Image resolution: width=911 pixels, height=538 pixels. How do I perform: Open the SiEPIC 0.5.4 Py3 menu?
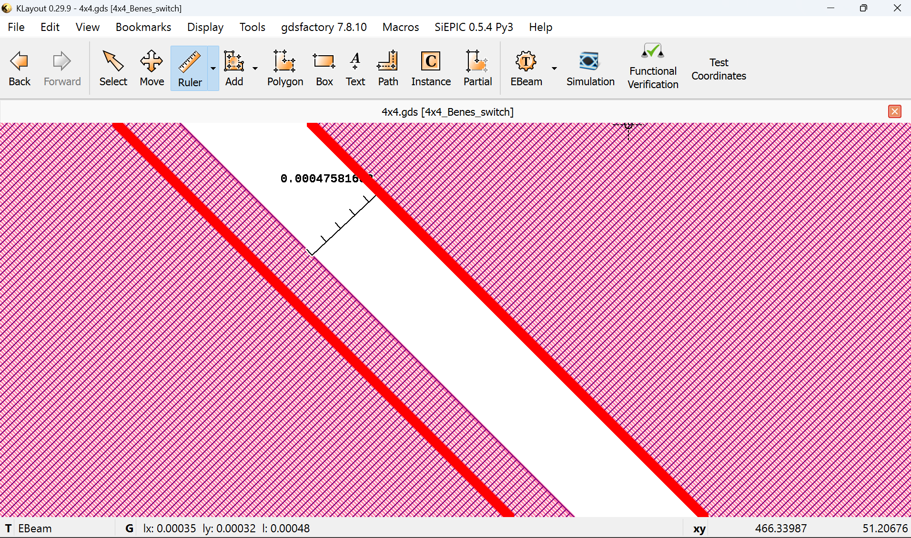[473, 27]
